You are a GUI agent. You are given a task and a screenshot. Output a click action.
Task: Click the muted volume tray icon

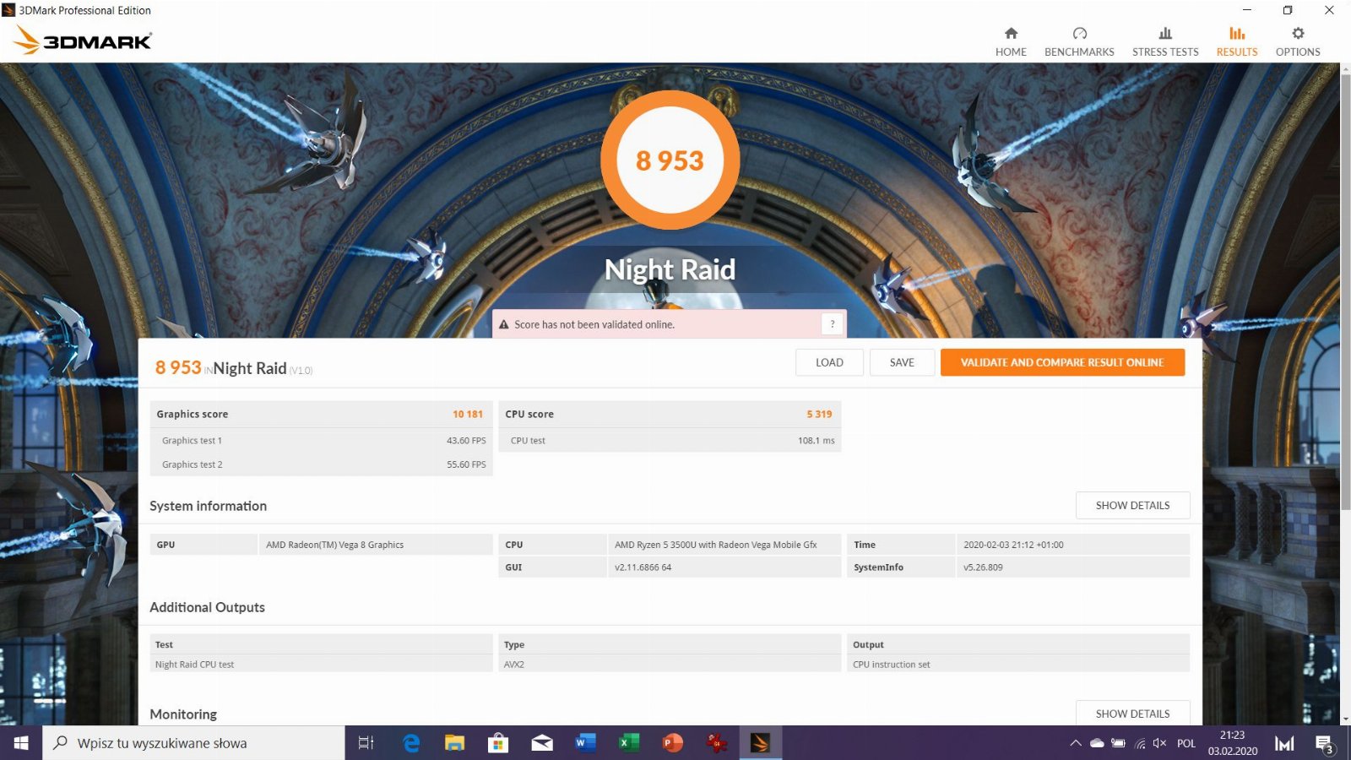1160,744
